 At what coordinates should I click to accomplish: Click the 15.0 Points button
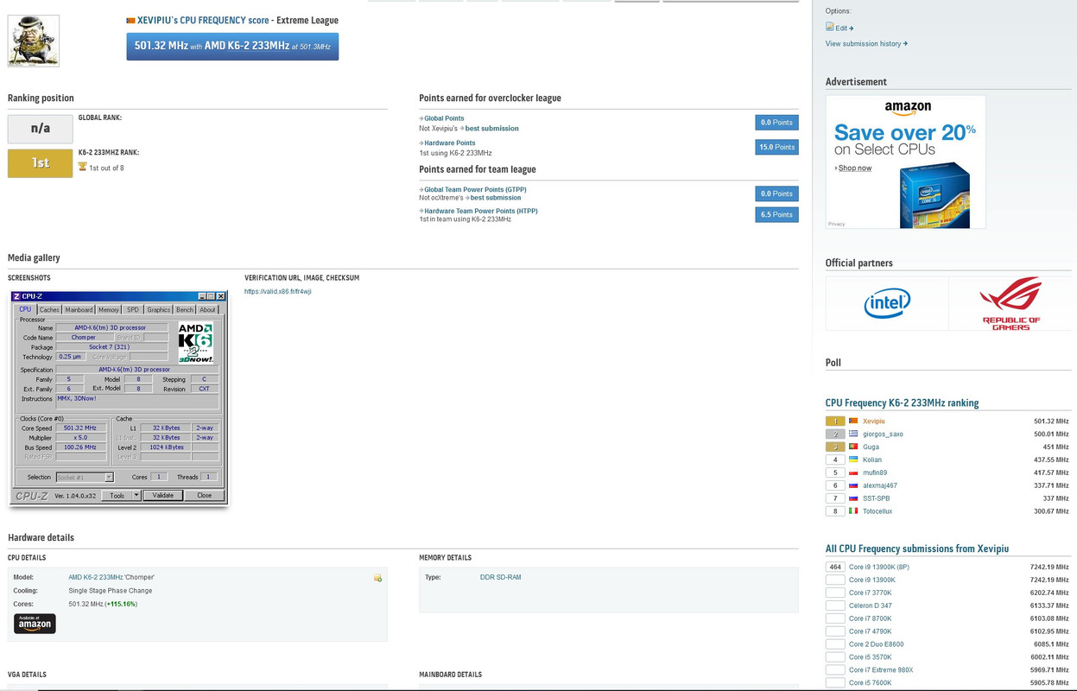tap(776, 148)
